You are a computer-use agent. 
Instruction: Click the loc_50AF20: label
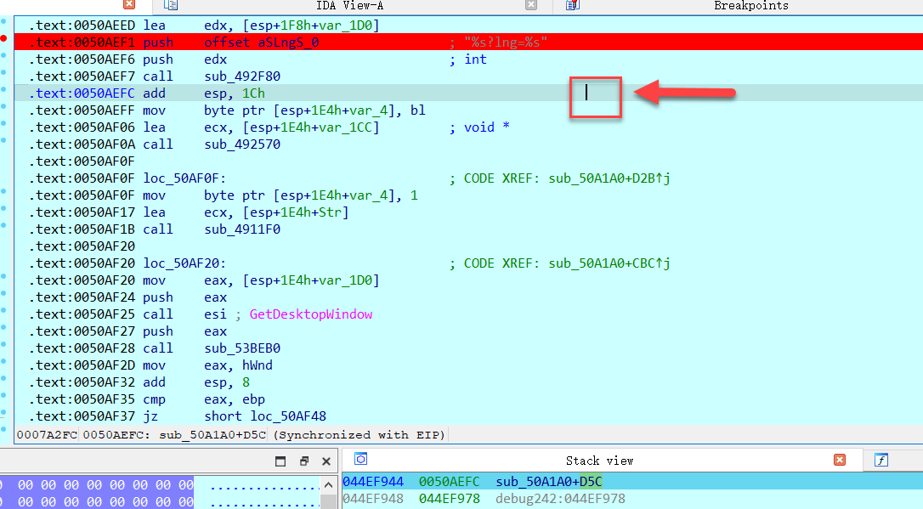tap(184, 263)
